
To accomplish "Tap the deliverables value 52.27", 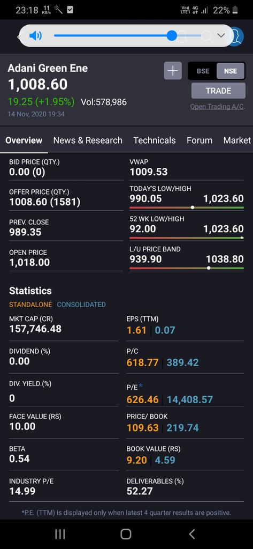I will [140, 491].
